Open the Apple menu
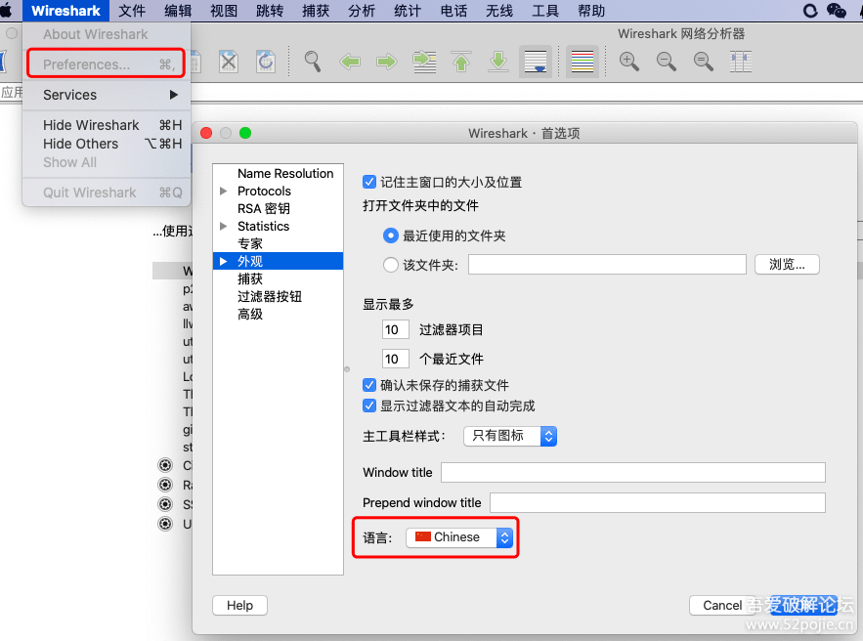The width and height of the screenshot is (863, 641). pos(7,11)
